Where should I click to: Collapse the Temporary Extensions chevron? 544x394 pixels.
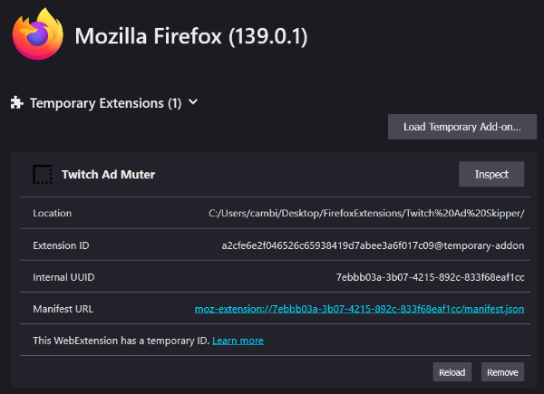pyautogui.click(x=192, y=102)
